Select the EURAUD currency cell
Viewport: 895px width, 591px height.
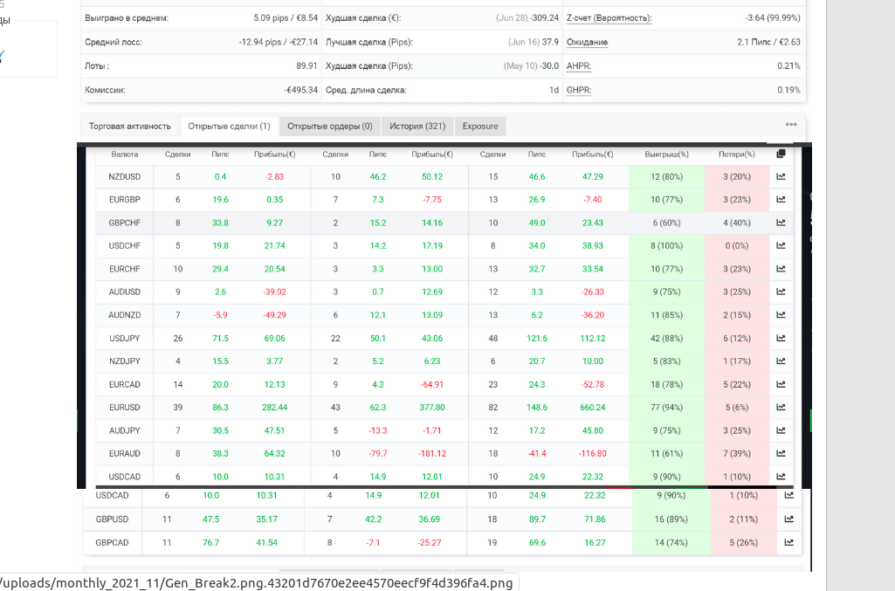point(125,454)
